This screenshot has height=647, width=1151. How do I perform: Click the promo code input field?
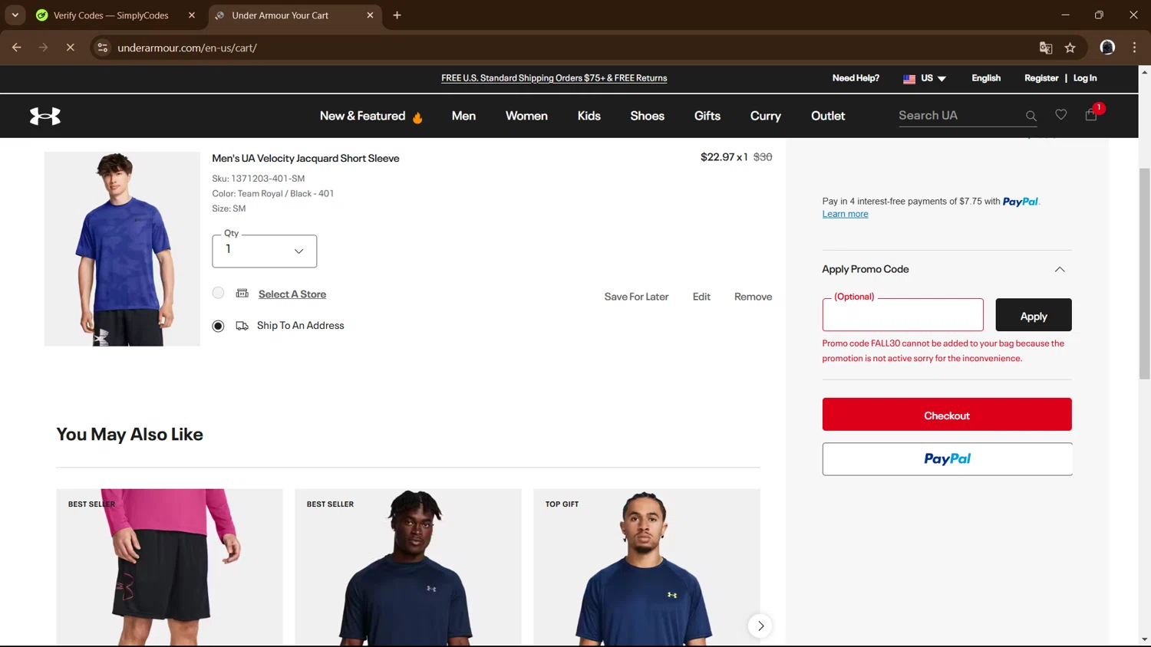click(902, 315)
